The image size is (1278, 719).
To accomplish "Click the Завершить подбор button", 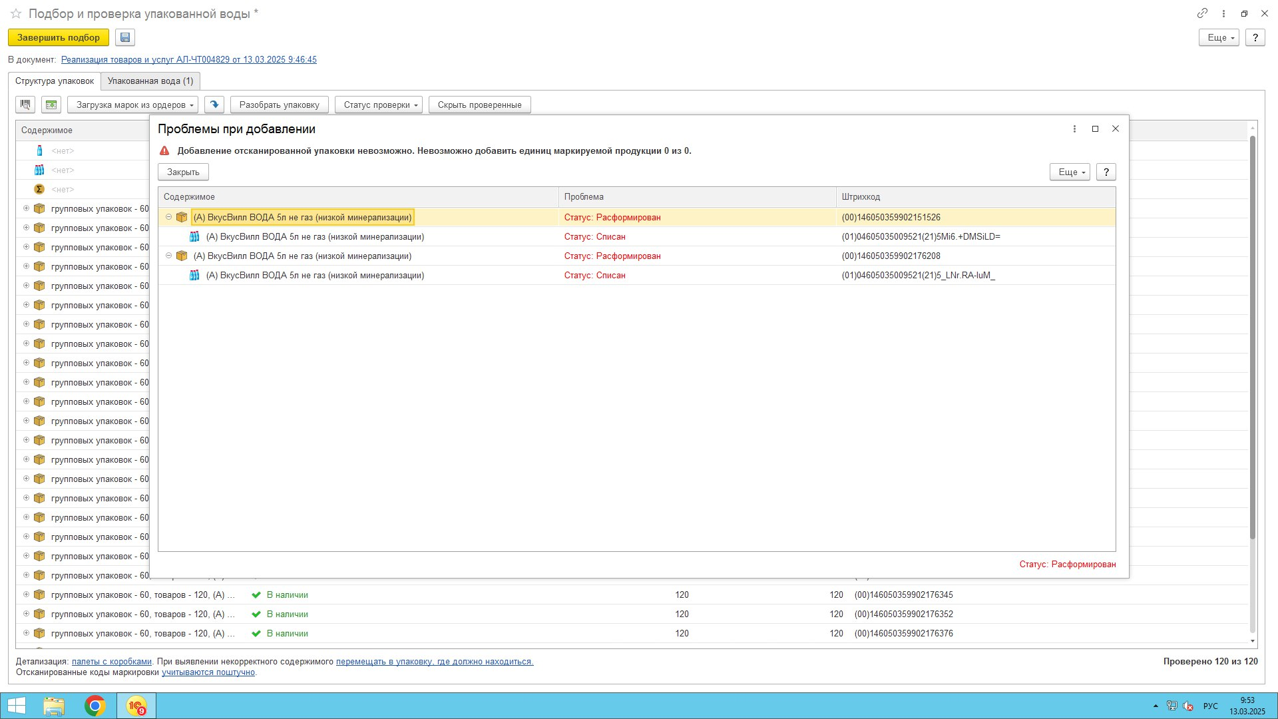I will pyautogui.click(x=59, y=37).
